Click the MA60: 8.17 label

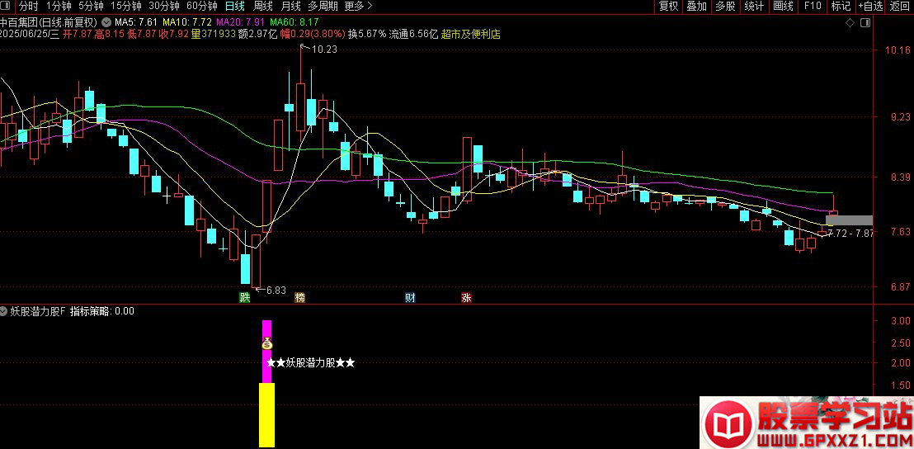tap(294, 22)
